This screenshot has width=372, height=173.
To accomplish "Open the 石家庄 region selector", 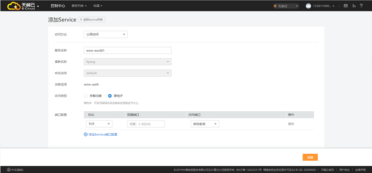I will (286, 6).
